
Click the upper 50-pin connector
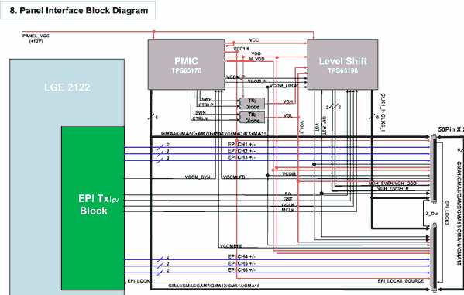click(434, 169)
